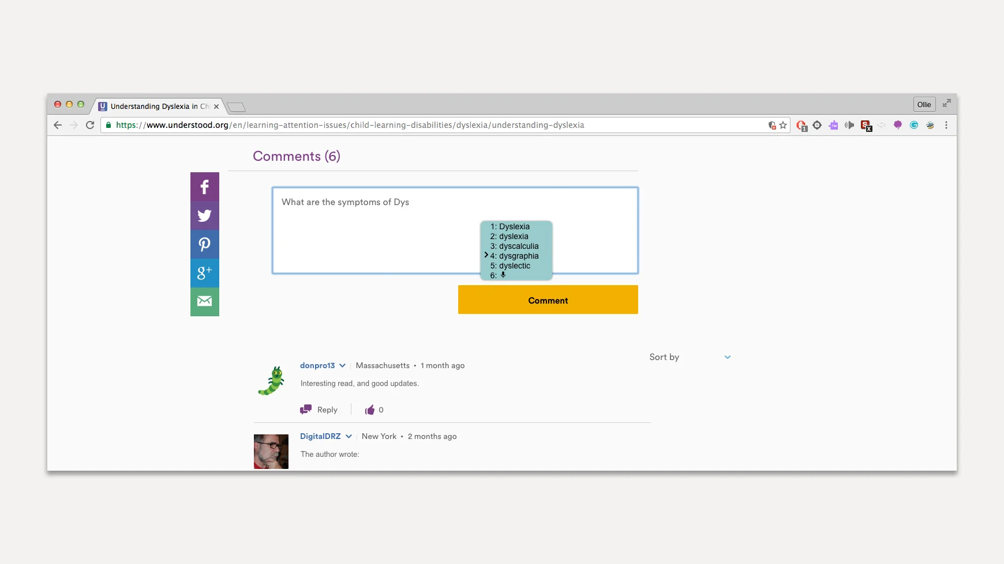Open the red extension with badge 1
1004x564 pixels.
coord(801,126)
